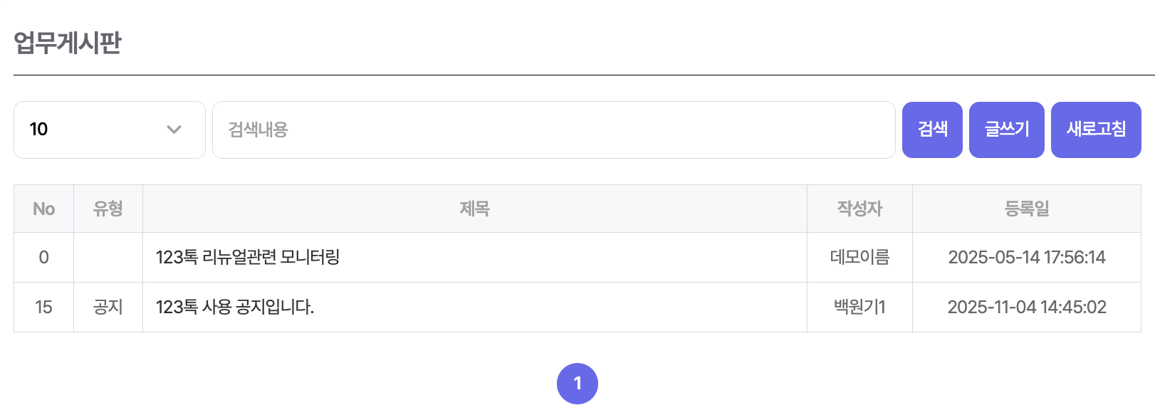Click the 유형 column header
The width and height of the screenshot is (1155, 420).
[x=108, y=209]
